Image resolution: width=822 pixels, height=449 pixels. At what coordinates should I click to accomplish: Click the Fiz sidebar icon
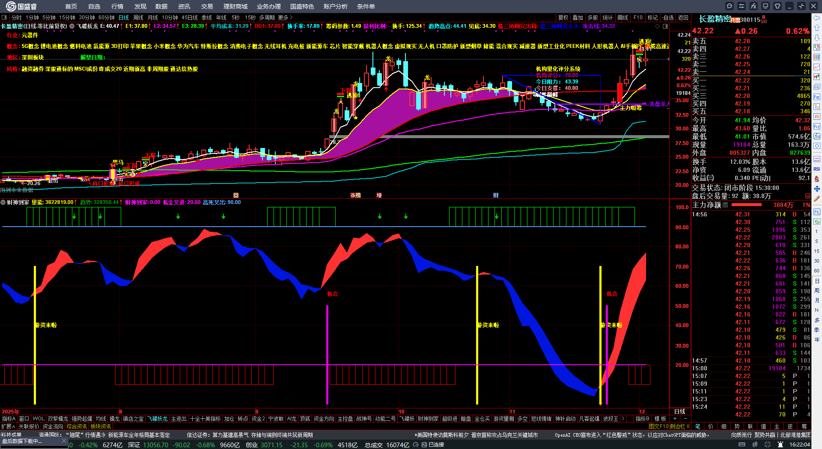click(817, 126)
